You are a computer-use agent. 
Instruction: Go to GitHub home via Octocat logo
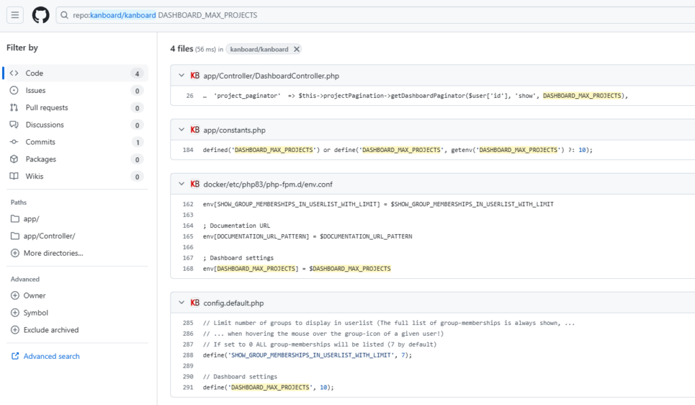coord(41,15)
